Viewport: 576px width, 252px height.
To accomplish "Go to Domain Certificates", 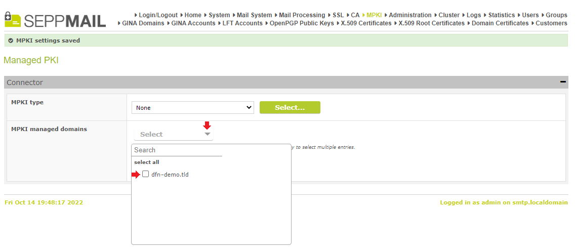I will click(x=500, y=23).
